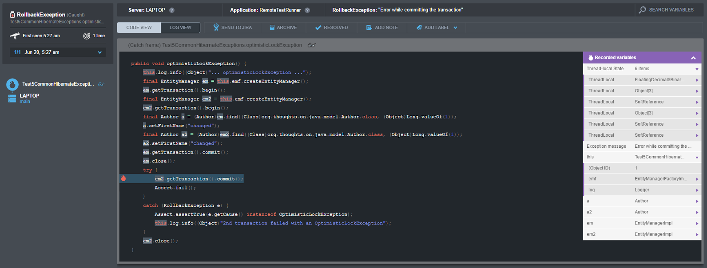Click First seen 5:27 am text

click(41, 35)
